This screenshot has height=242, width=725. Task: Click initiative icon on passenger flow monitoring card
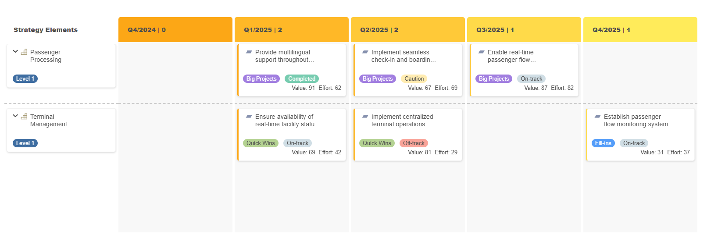pos(598,116)
